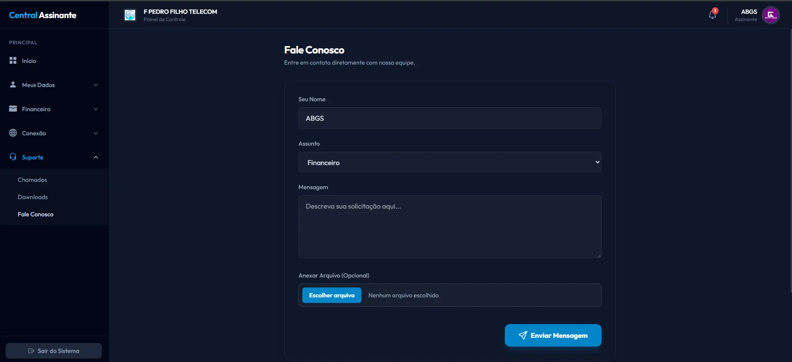792x362 pixels.
Task: Click the Financeiro envelope icon in sidebar
Action: click(x=13, y=109)
